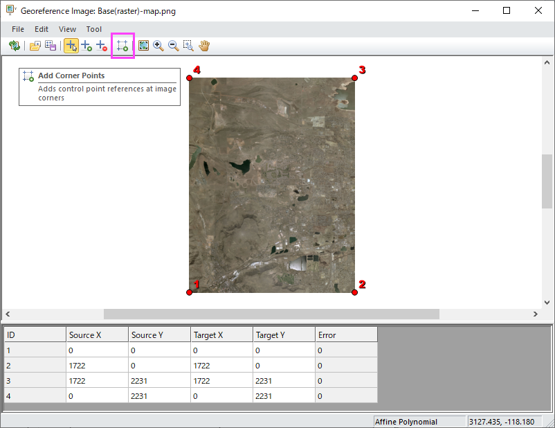Toggle the select point tool
This screenshot has width=555, height=428.
(71, 46)
